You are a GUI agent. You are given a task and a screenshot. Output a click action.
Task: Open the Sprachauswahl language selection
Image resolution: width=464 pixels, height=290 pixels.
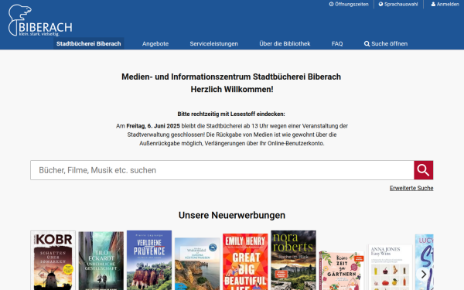[398, 4]
